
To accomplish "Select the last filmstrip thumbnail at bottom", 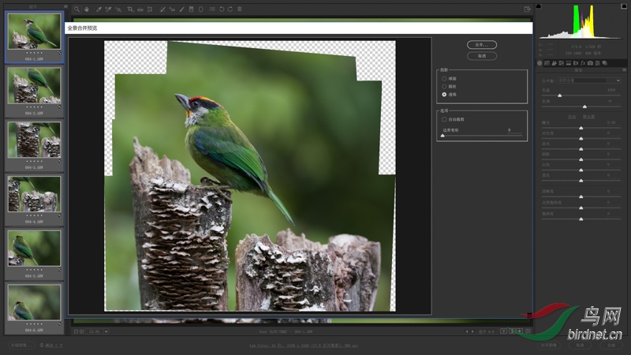I will pos(34,302).
